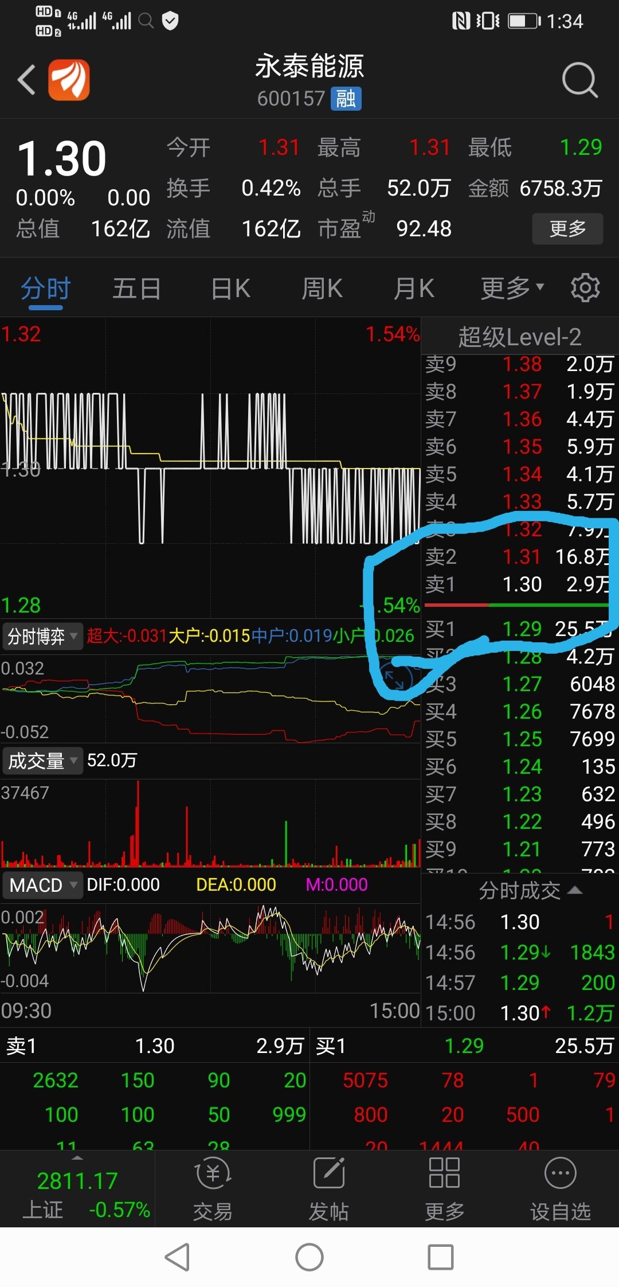Select the 卖4 1.33 order row
This screenshot has width=619, height=1287.
[x=520, y=502]
